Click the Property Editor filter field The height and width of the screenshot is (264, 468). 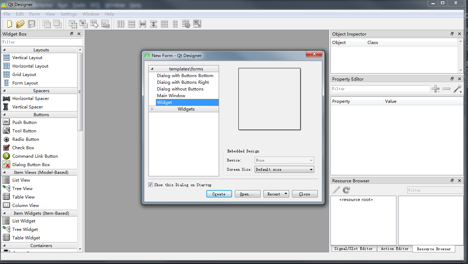[381, 89]
